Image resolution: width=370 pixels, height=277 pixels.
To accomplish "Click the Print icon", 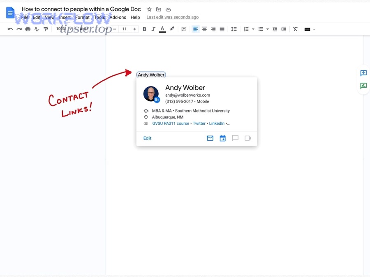I will click(28, 29).
